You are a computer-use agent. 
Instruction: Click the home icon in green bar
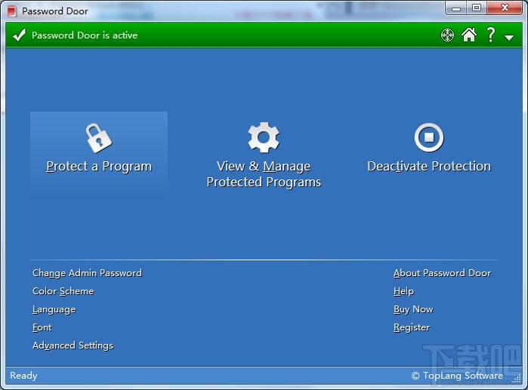pos(469,35)
